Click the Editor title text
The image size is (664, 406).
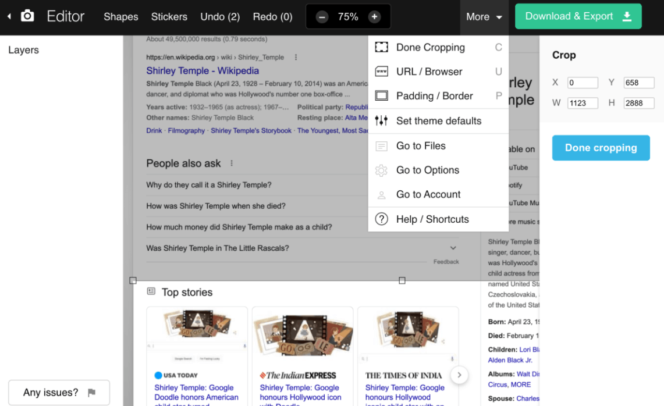66,16
